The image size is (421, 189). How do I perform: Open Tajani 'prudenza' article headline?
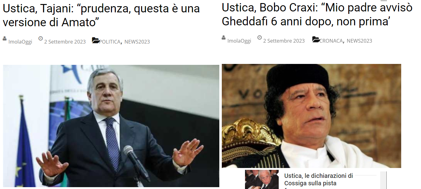101,15
